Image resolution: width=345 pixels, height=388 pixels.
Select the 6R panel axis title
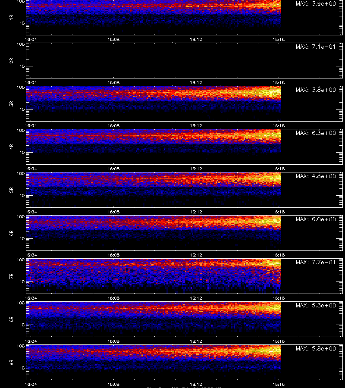click(11, 233)
